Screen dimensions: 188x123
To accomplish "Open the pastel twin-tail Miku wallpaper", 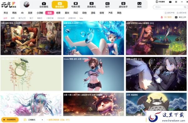I will pos(31,104).
